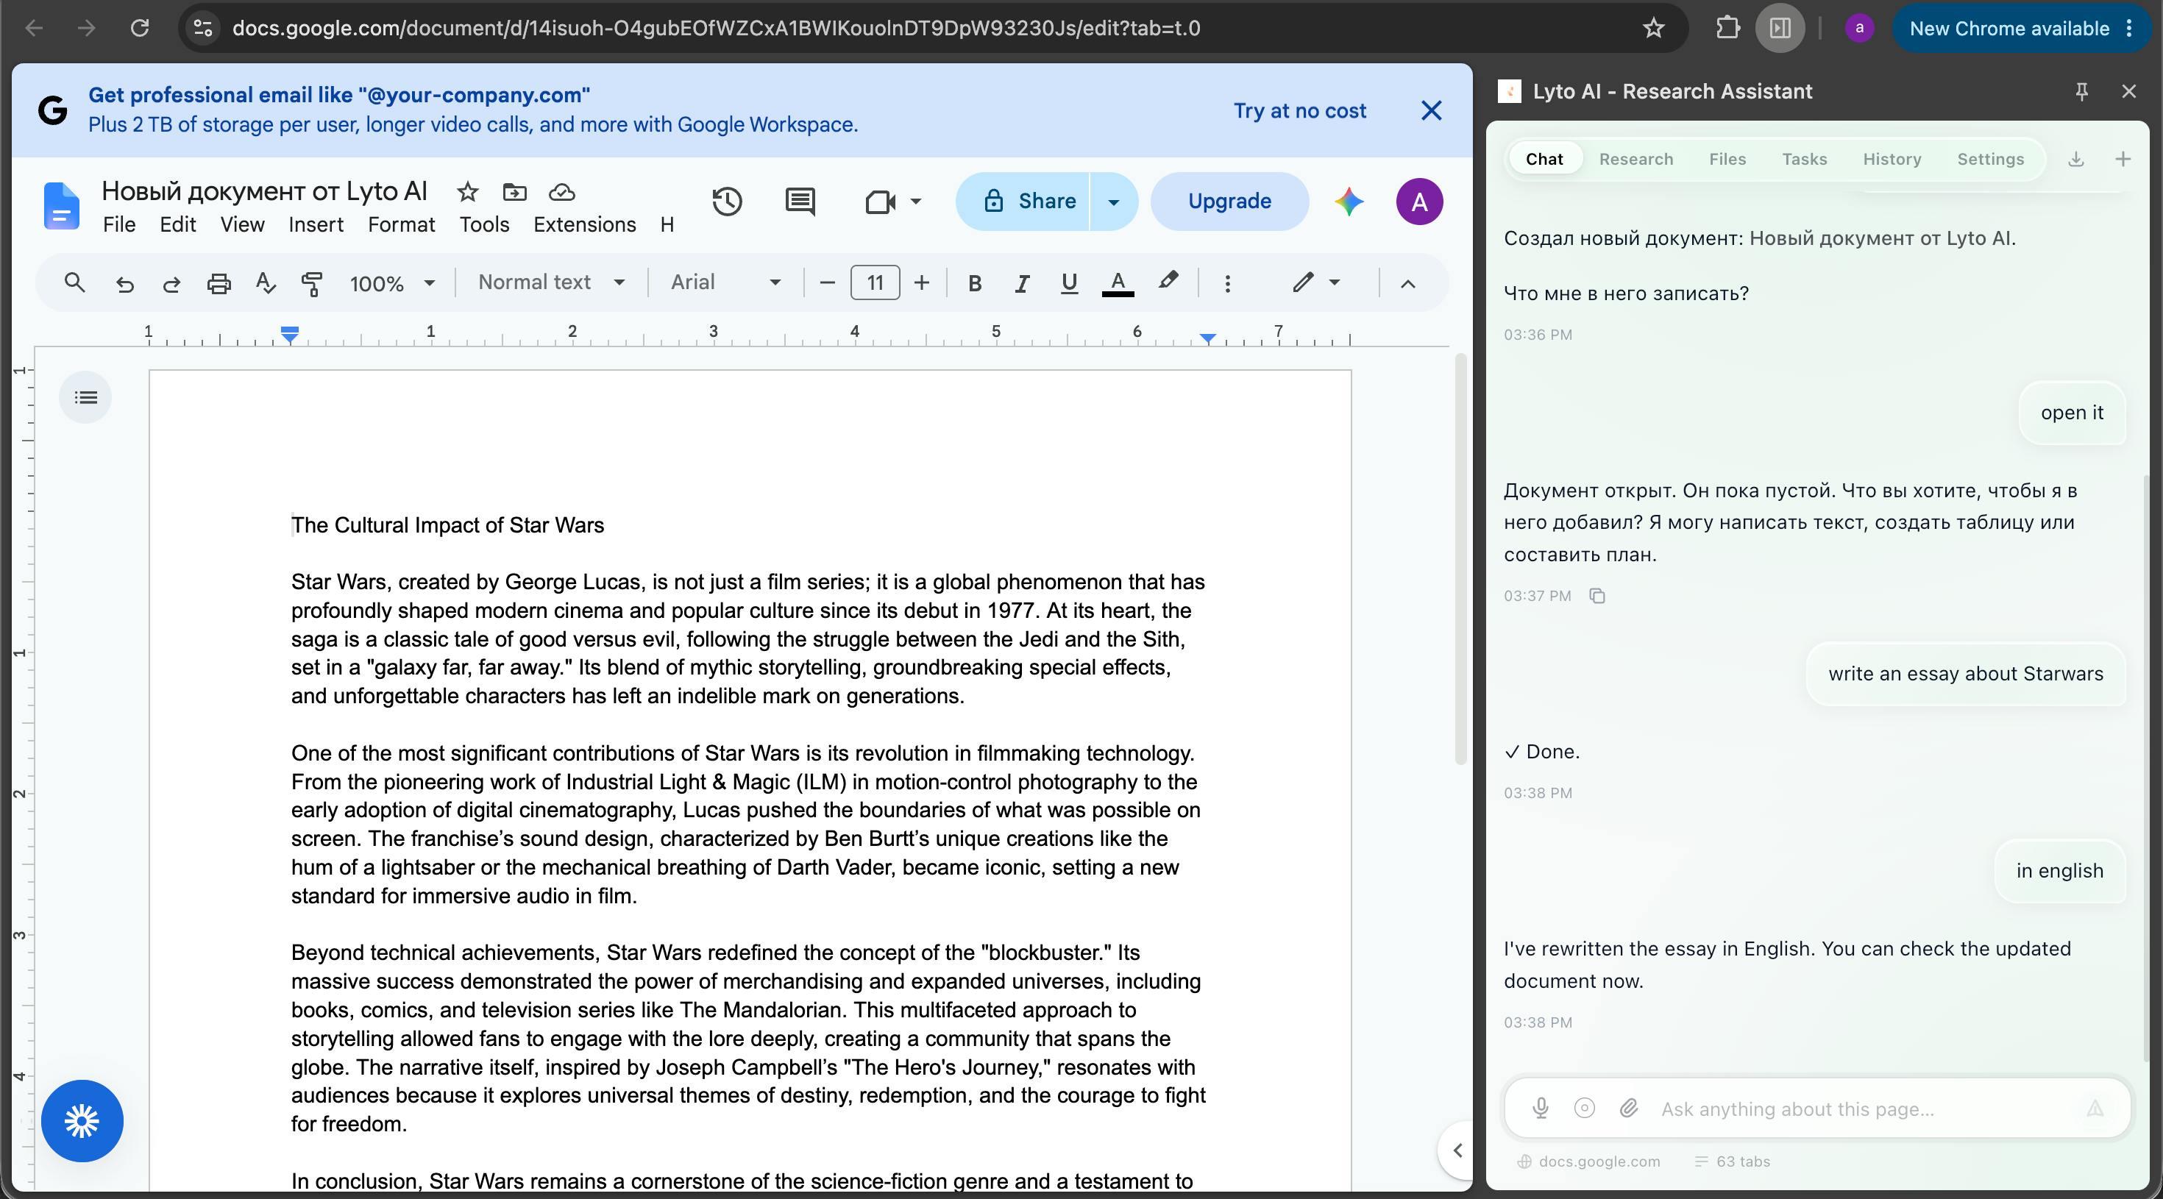Image resolution: width=2163 pixels, height=1199 pixels.
Task: Reload the current page
Action: tap(141, 28)
